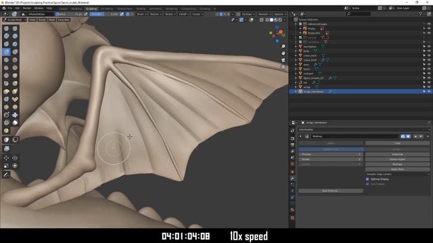Toggle Optimal Display checkbox

click(x=367, y=180)
